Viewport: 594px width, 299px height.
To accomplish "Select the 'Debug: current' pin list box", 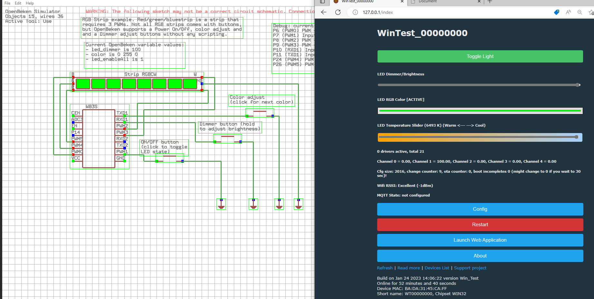I will 293,48.
